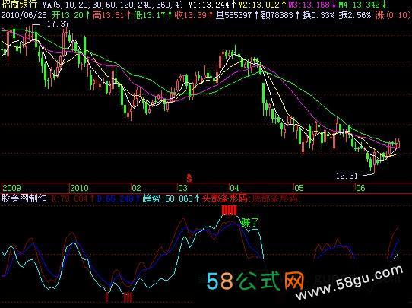Click the 趋势:50.863 indicator value
Viewport: 412px width, 308px height.
pos(168,198)
